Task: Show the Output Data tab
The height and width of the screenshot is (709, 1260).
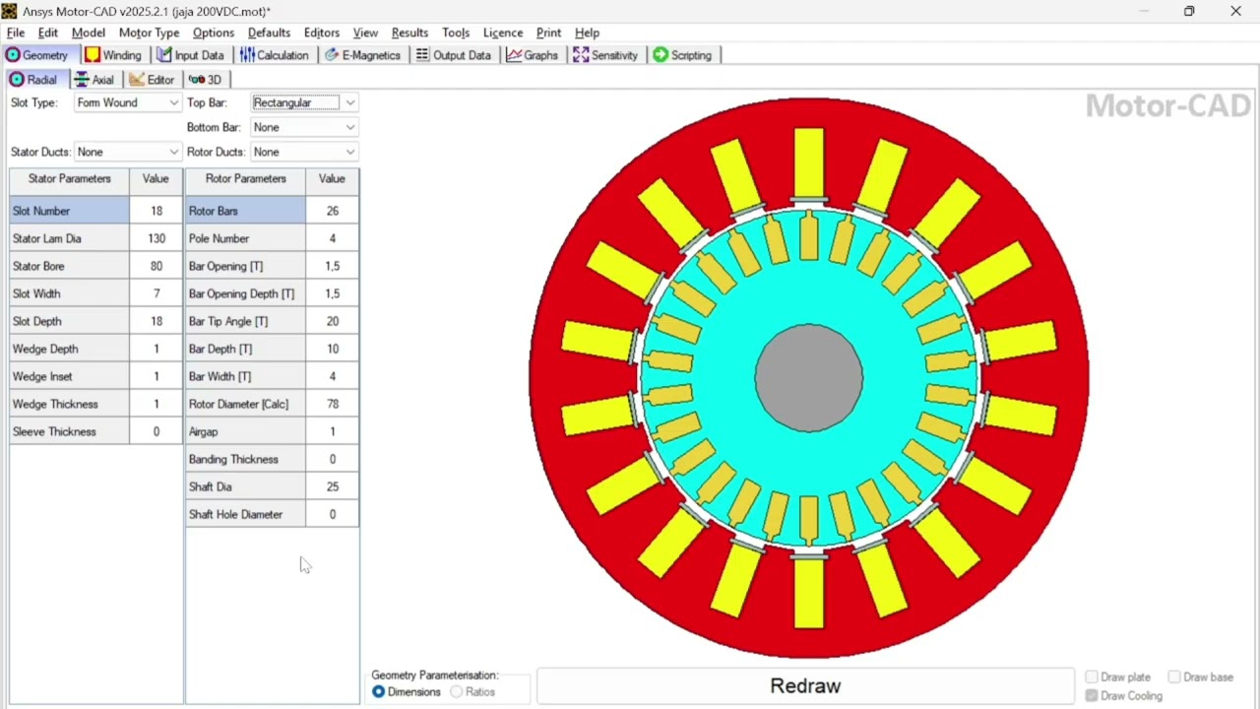Action: 454,55
